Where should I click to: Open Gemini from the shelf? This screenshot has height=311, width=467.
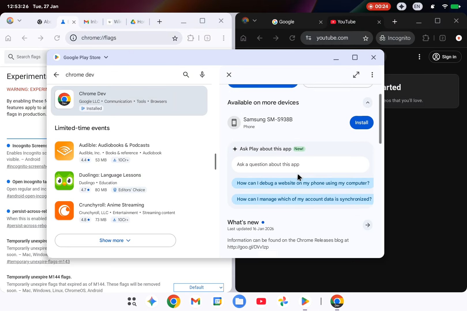(x=152, y=301)
